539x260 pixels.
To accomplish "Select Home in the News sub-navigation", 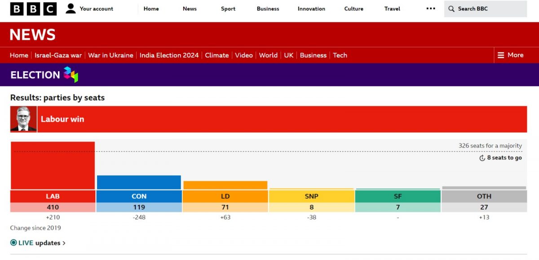I will 19,55.
